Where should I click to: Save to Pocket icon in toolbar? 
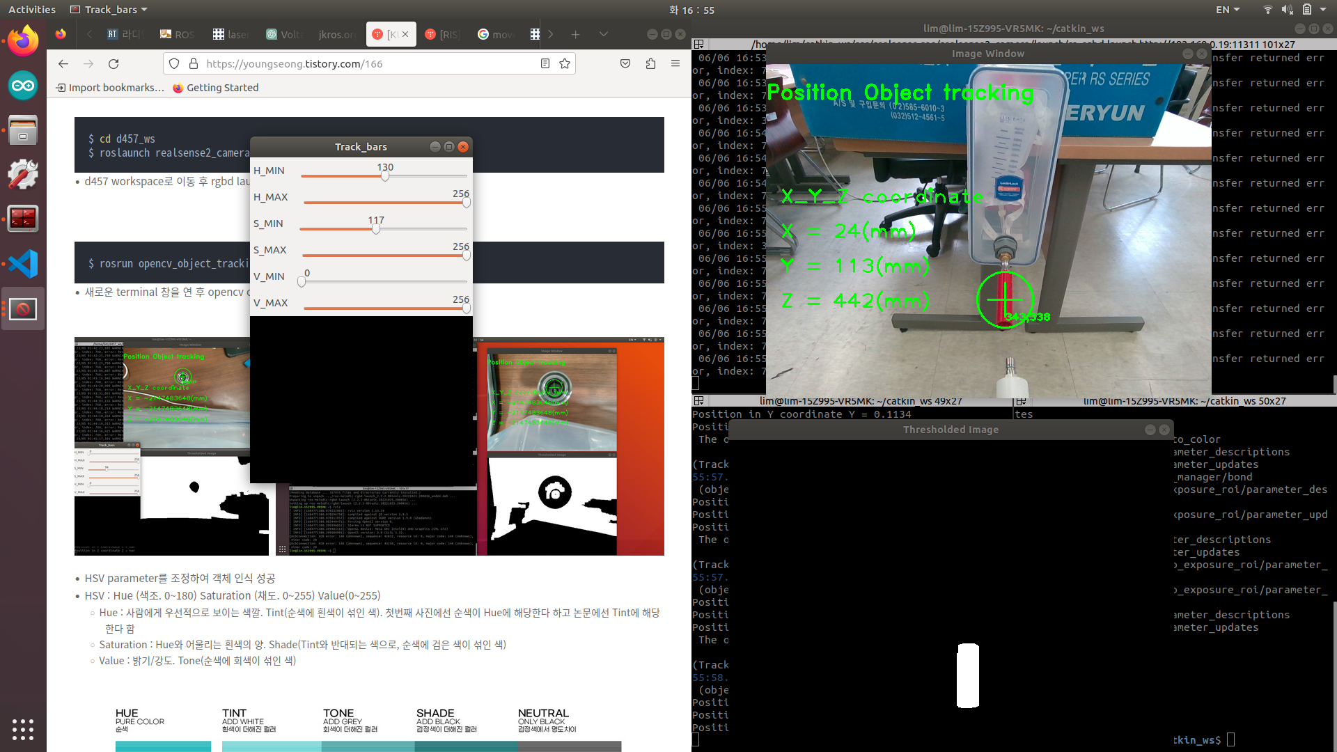[625, 64]
